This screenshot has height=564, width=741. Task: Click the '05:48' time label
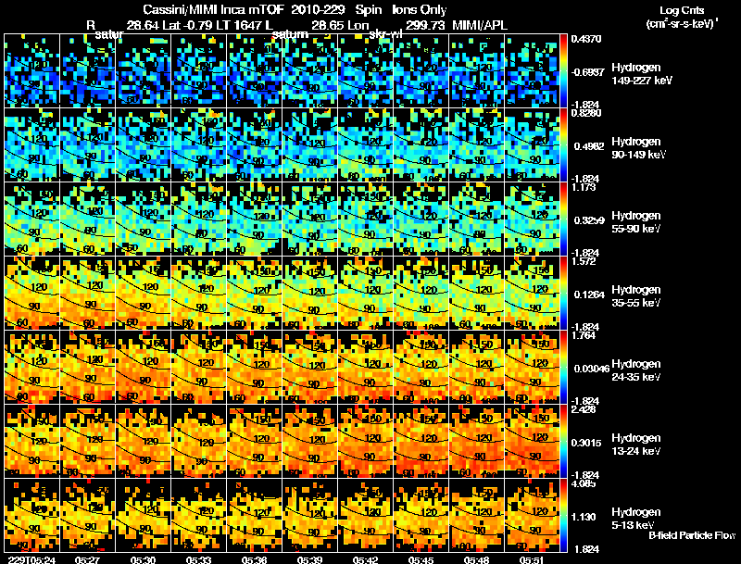476,559
